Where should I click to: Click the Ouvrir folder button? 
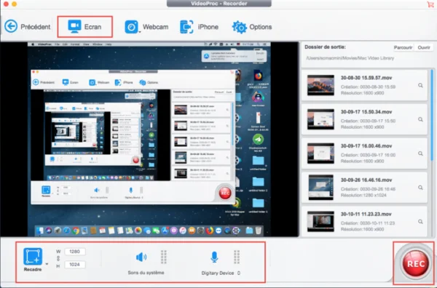[x=424, y=47]
